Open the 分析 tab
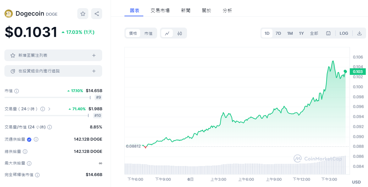368x187 pixels. [x=227, y=11]
